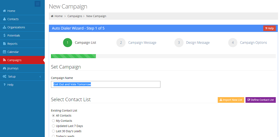The width and height of the screenshot is (279, 137).
Task: Click the step 4 circle
Action: point(233,43)
